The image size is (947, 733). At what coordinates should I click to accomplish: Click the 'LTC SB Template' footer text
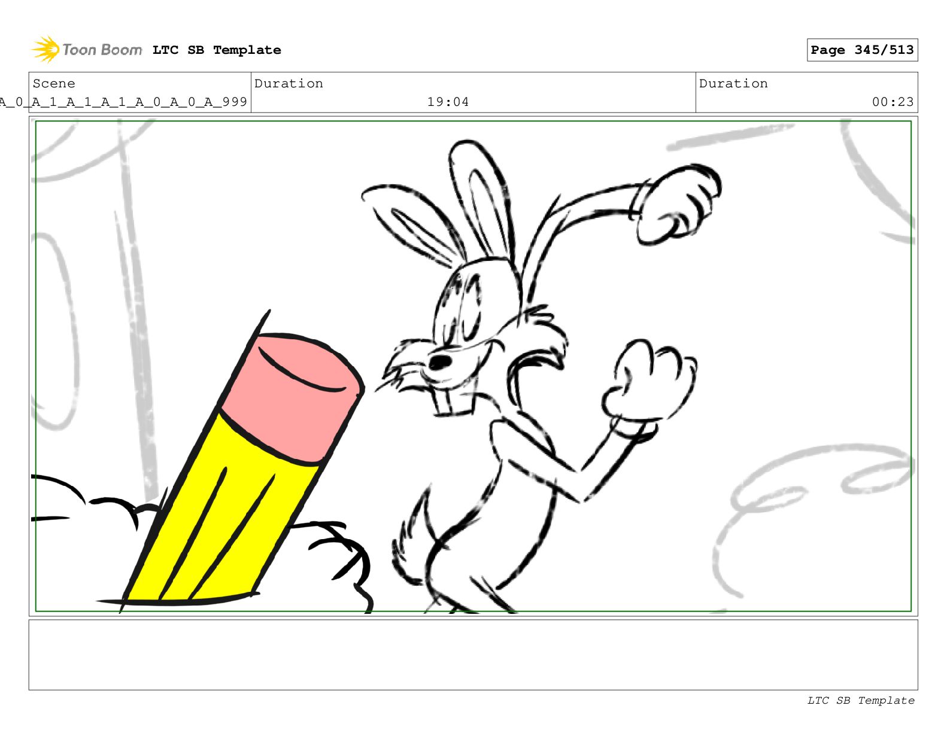[x=861, y=701]
